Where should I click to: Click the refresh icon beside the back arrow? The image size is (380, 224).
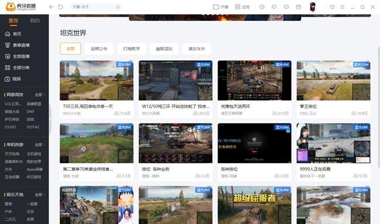tap(60, 7)
